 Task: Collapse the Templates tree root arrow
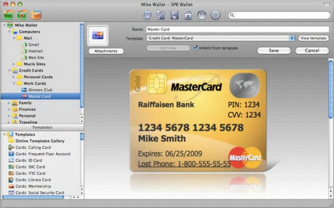[x=5, y=135]
